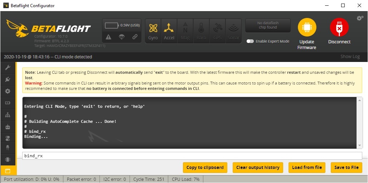Open the Modes tab switches icon
The width and height of the screenshot is (368, 183).
pos(8,138)
